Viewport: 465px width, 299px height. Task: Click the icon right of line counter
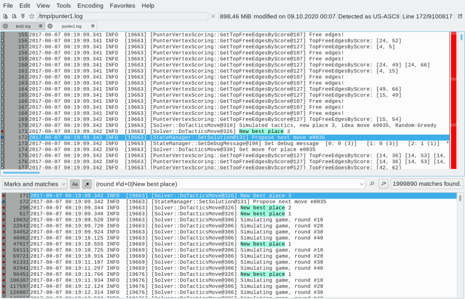(x=459, y=17)
